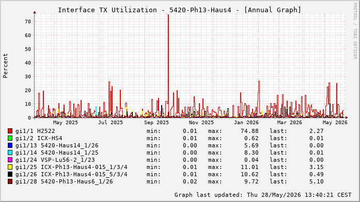Click the Mar 2026 x-axis label
360x202 pixels.
(290, 123)
